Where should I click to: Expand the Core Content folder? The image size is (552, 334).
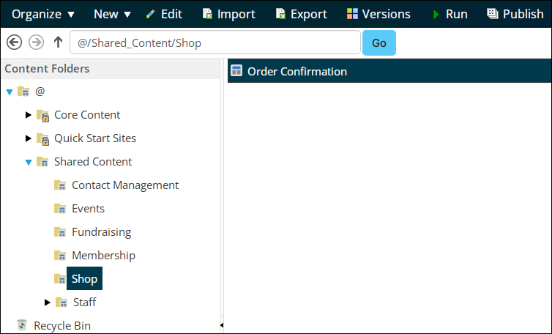point(28,115)
